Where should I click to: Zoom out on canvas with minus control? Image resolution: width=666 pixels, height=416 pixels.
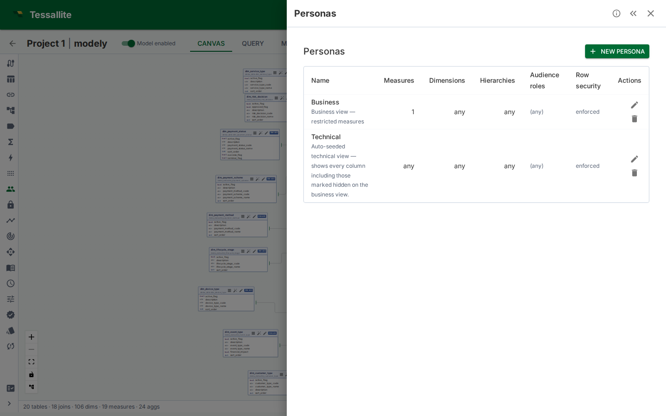click(x=31, y=349)
